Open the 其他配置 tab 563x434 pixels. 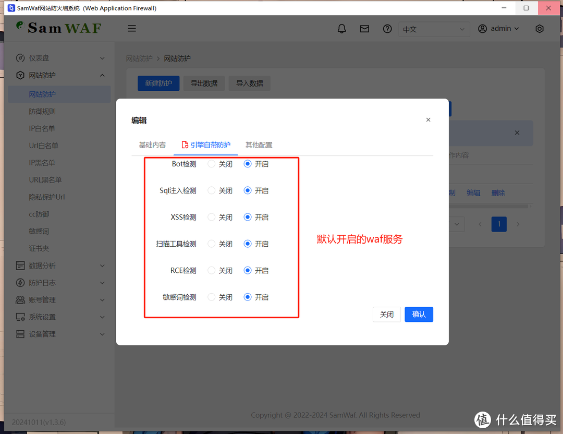click(259, 145)
